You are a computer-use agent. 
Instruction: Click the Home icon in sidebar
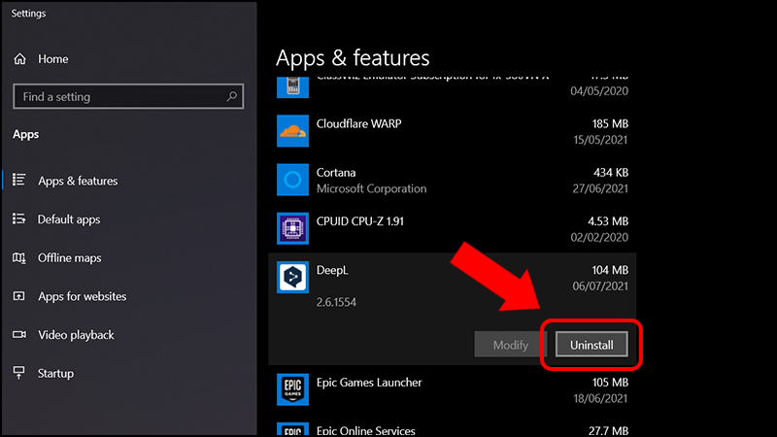pyautogui.click(x=20, y=59)
